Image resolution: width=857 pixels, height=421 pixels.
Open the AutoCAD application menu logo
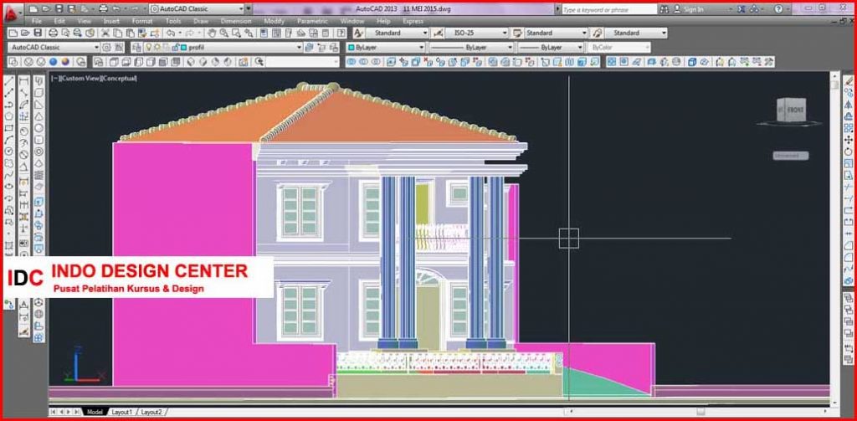click(x=12, y=13)
